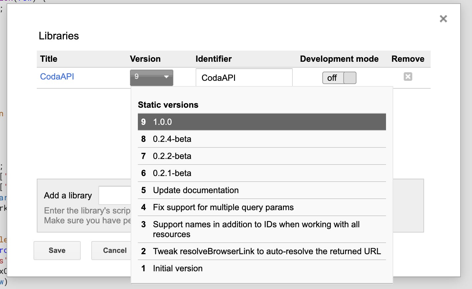Select version 7 labeled 0.2.2-beta

click(262, 156)
